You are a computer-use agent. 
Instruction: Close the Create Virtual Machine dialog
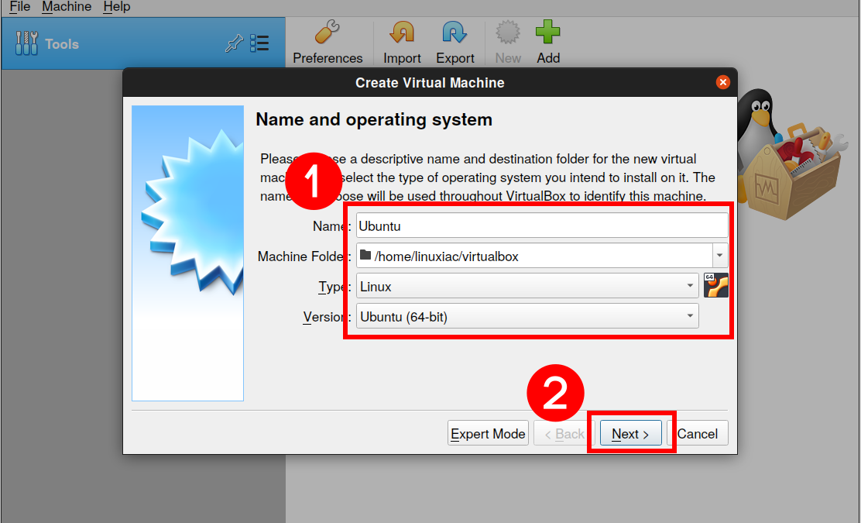(722, 82)
